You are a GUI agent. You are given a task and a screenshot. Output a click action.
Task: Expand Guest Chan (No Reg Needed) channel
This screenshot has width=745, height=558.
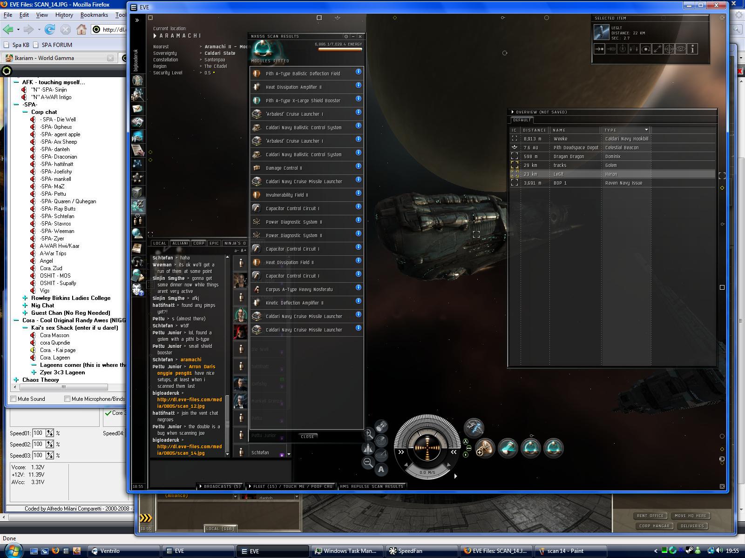pos(25,313)
